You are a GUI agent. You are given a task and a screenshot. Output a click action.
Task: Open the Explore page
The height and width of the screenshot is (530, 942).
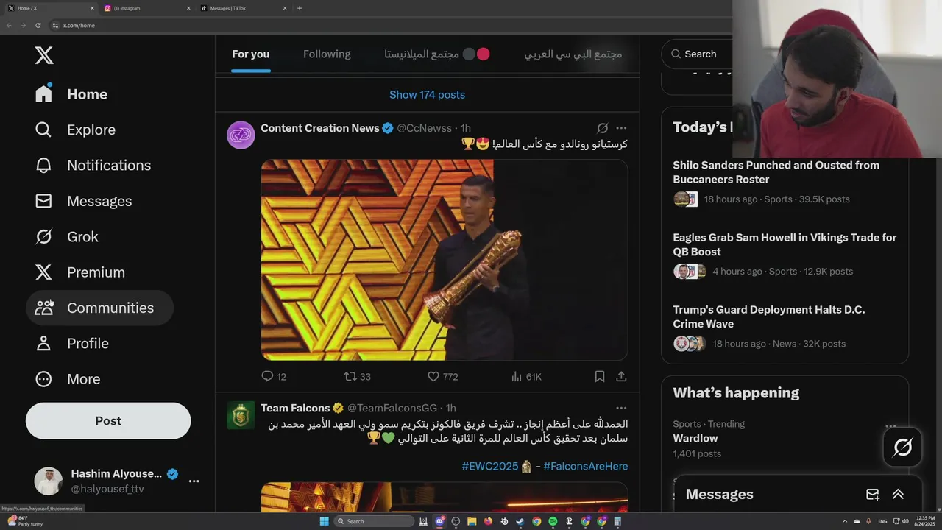coord(75,130)
